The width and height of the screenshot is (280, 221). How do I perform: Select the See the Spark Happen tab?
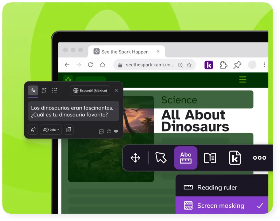point(126,52)
